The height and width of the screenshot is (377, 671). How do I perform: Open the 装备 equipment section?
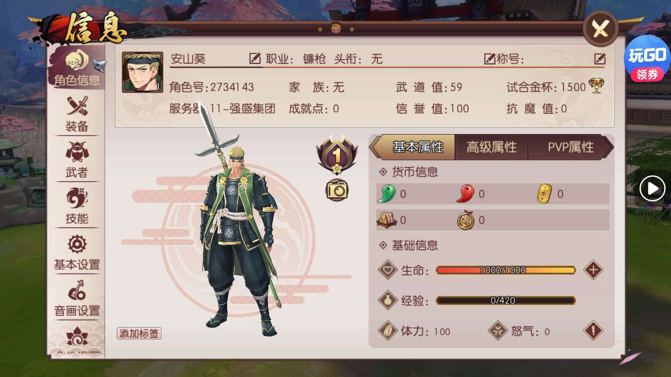pyautogui.click(x=77, y=114)
